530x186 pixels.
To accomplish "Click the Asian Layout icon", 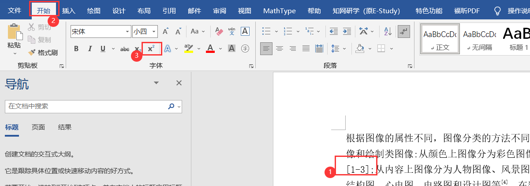I will point(363,31).
